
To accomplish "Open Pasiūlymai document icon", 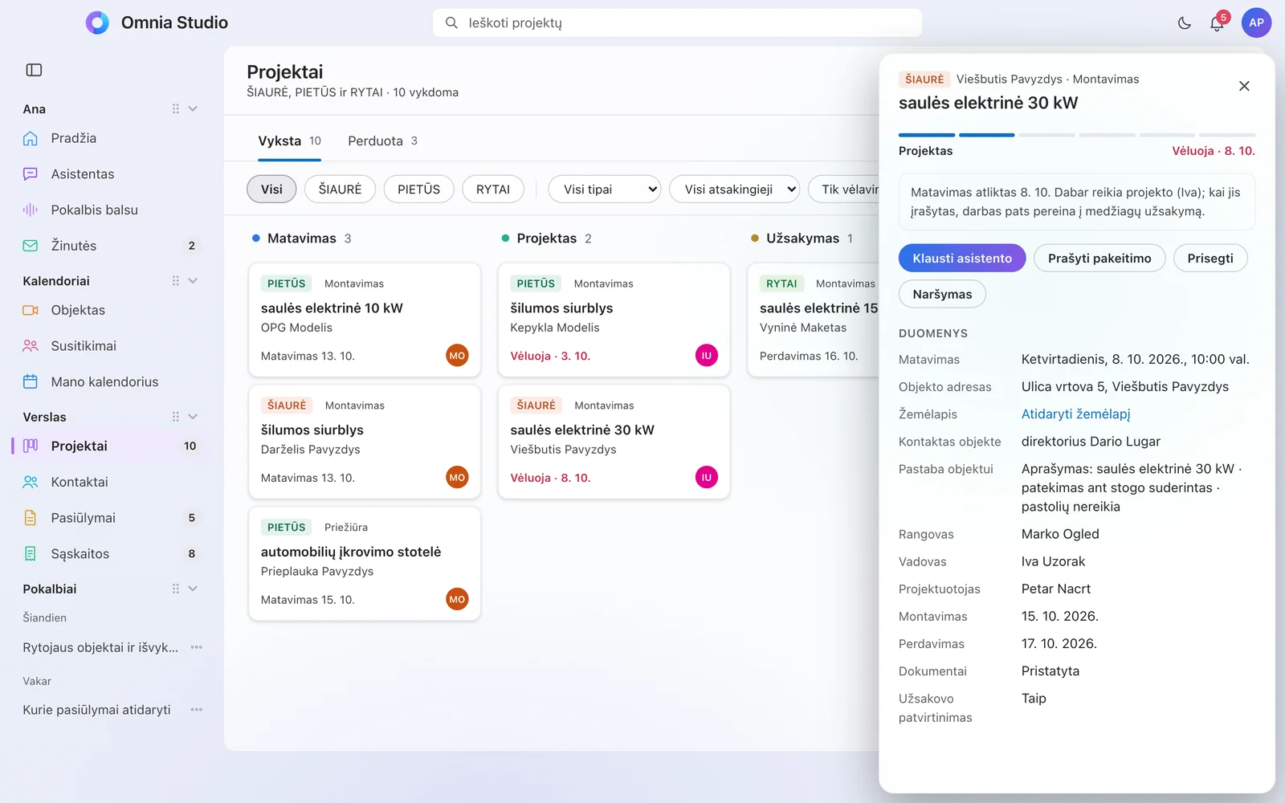I will tap(31, 518).
